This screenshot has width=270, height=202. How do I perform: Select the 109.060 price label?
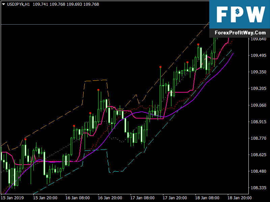(259, 105)
